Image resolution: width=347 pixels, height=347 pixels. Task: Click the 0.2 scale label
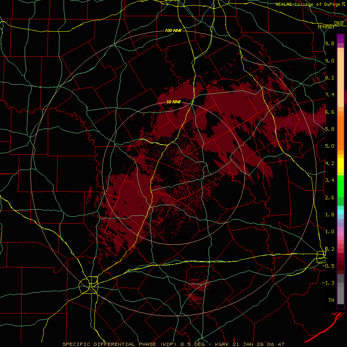click(x=330, y=249)
